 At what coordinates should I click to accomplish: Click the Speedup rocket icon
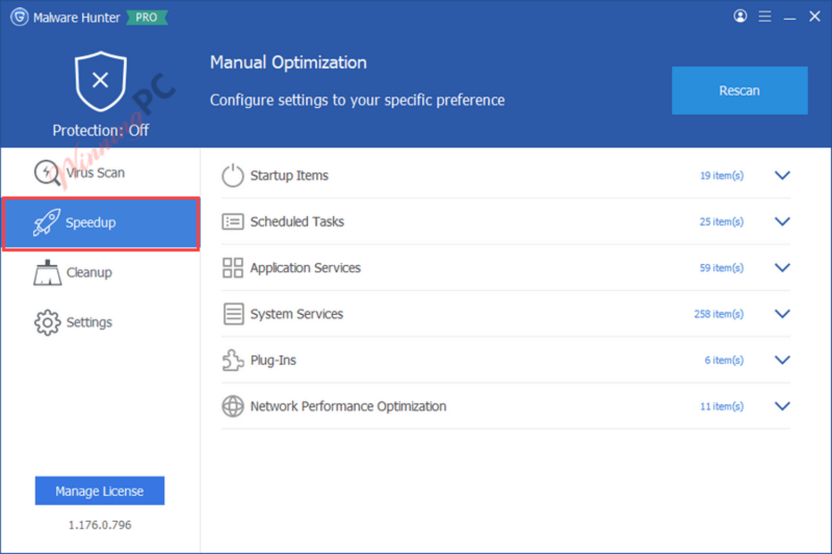47,222
